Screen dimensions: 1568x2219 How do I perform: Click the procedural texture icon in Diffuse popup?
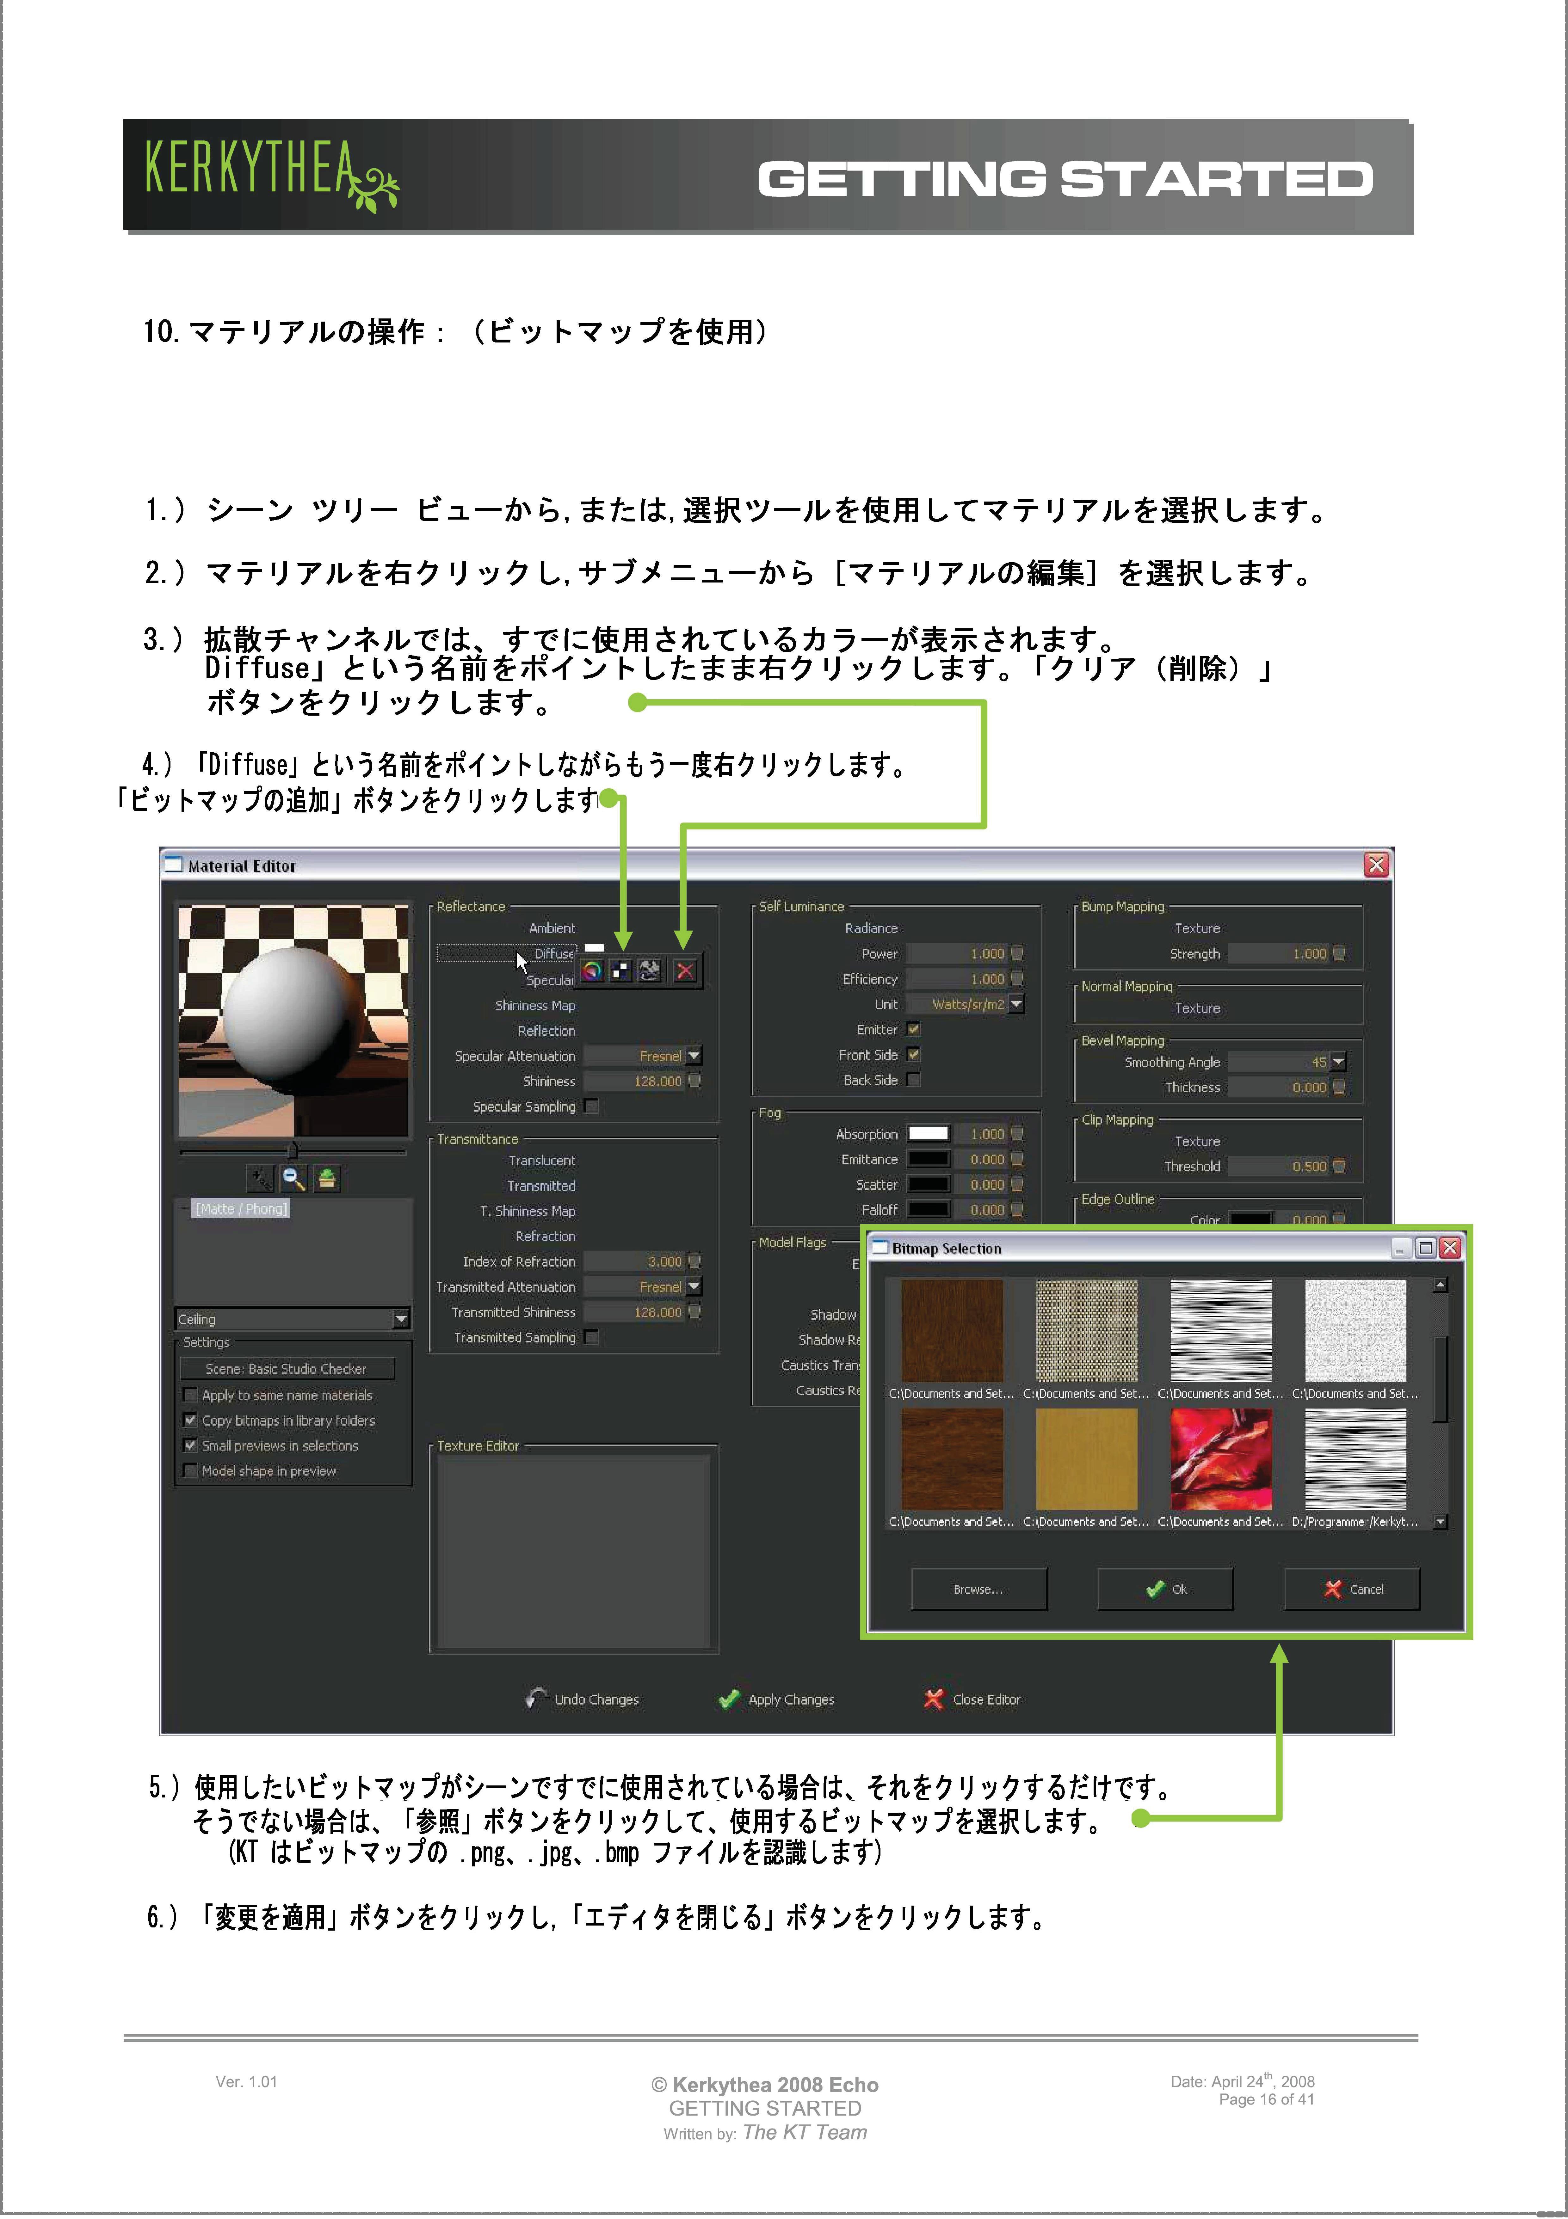[650, 970]
